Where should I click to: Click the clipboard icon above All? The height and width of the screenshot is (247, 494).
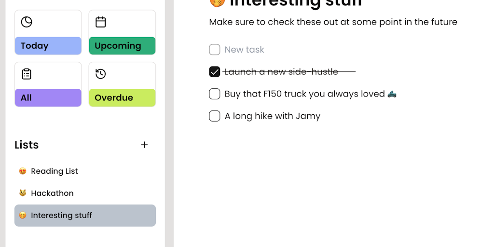pos(27,74)
